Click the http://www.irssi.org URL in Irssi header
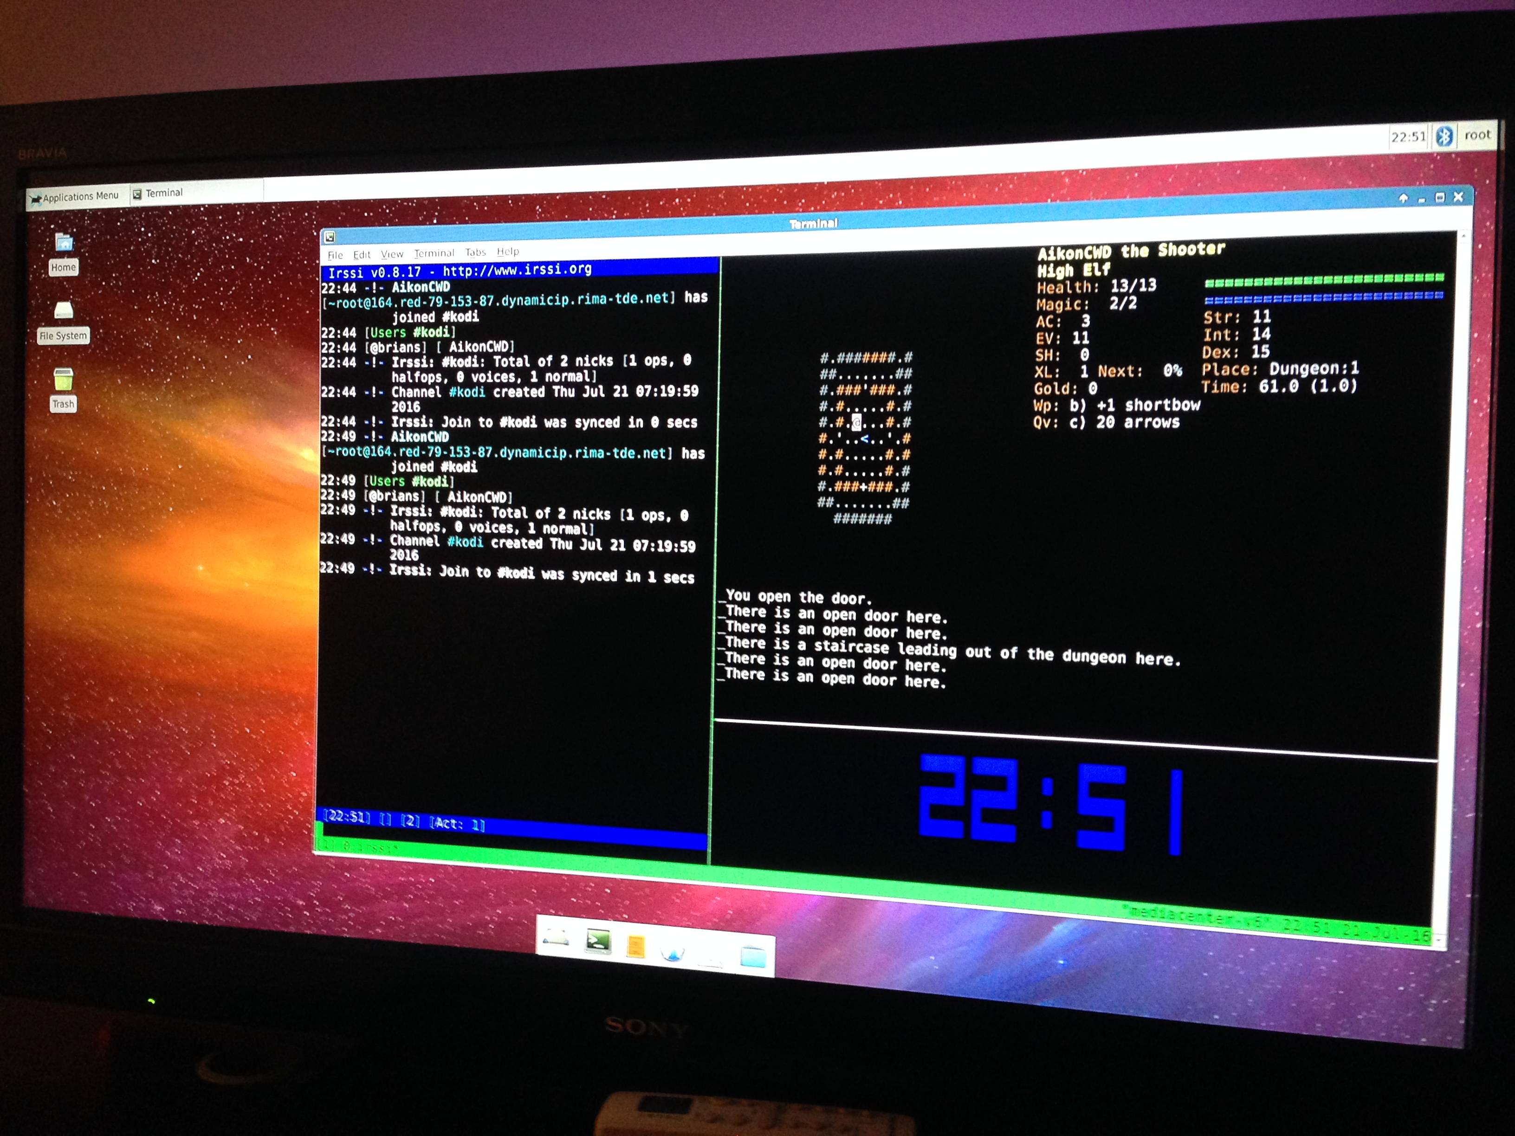Viewport: 1515px width, 1136px height. coord(517,270)
